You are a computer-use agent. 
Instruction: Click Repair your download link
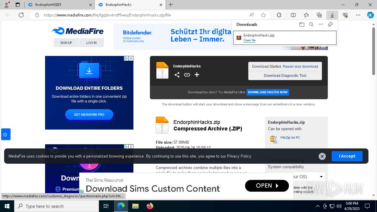point(300,67)
